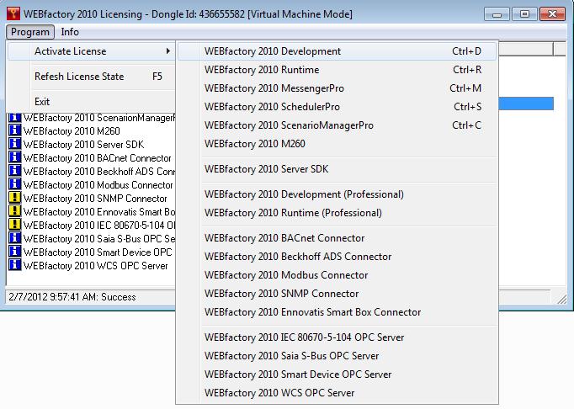Activate Server SDK license in submenu
The width and height of the screenshot is (574, 409).
[337, 169]
